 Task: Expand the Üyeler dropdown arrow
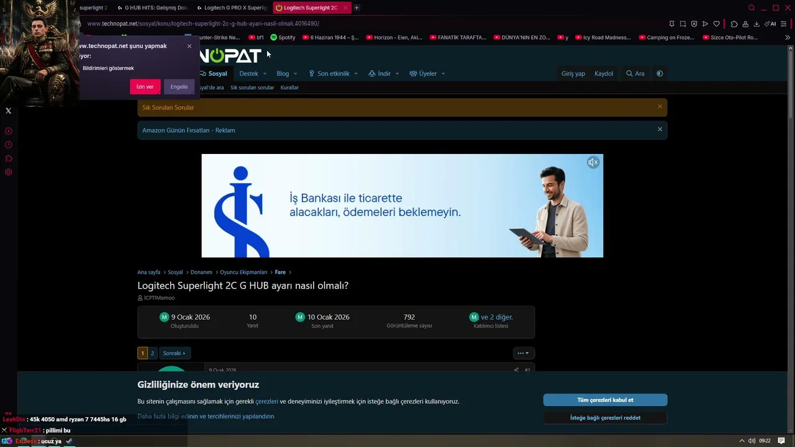point(443,74)
